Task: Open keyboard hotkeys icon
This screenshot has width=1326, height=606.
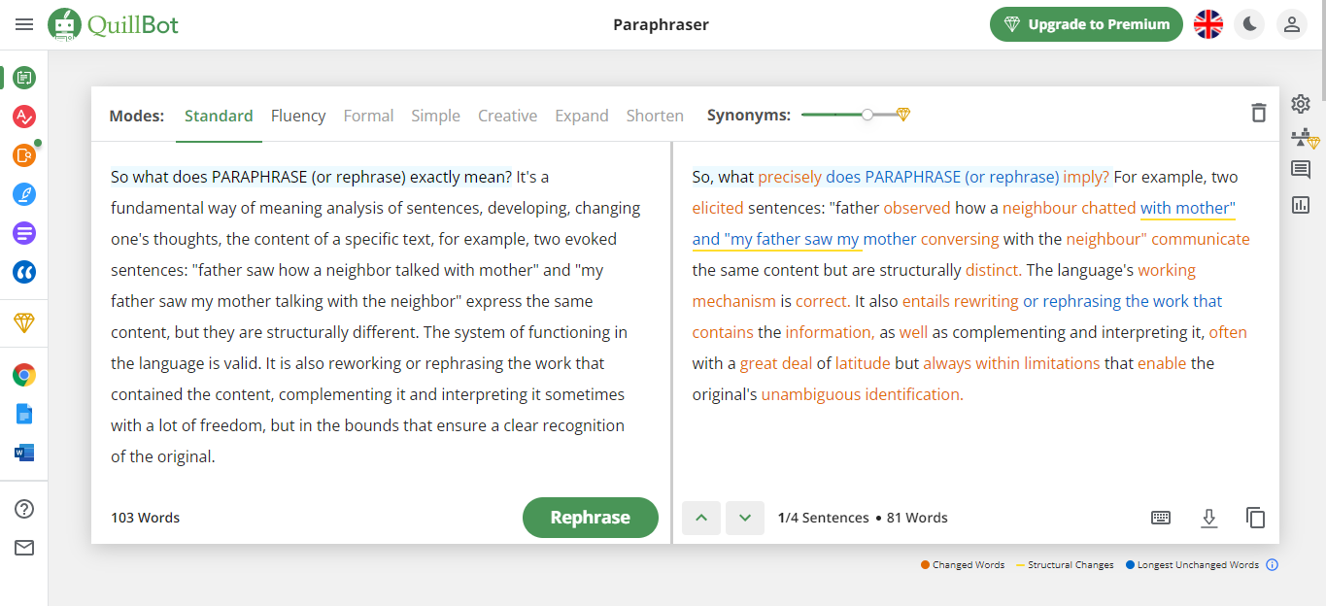Action: pyautogui.click(x=1161, y=518)
